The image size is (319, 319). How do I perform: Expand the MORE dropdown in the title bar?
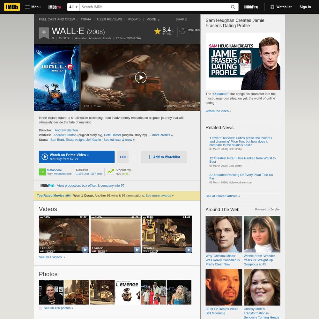(x=153, y=19)
